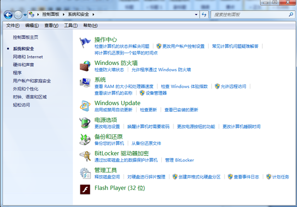The height and width of the screenshot is (207, 297).
Task: Click 常见计算机问题疑难解答 link
Action: point(235,46)
